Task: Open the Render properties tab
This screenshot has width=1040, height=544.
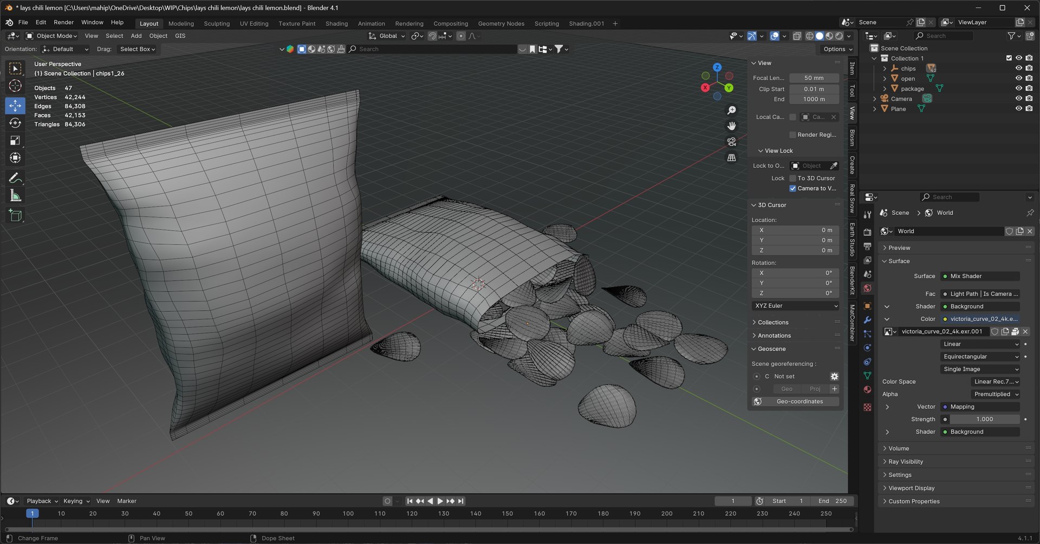Action: [867, 232]
